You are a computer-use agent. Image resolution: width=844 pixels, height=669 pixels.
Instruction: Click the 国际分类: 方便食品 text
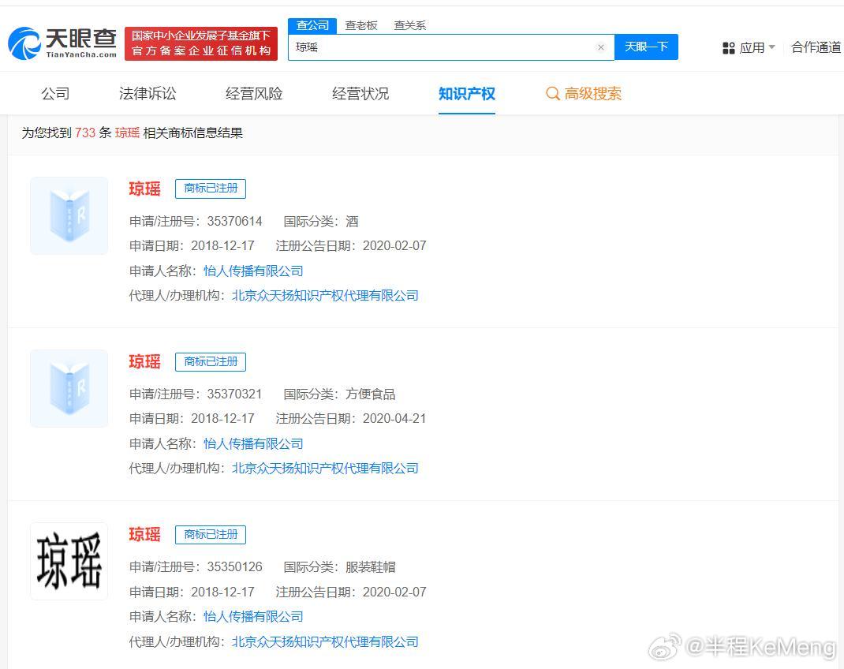(x=340, y=394)
